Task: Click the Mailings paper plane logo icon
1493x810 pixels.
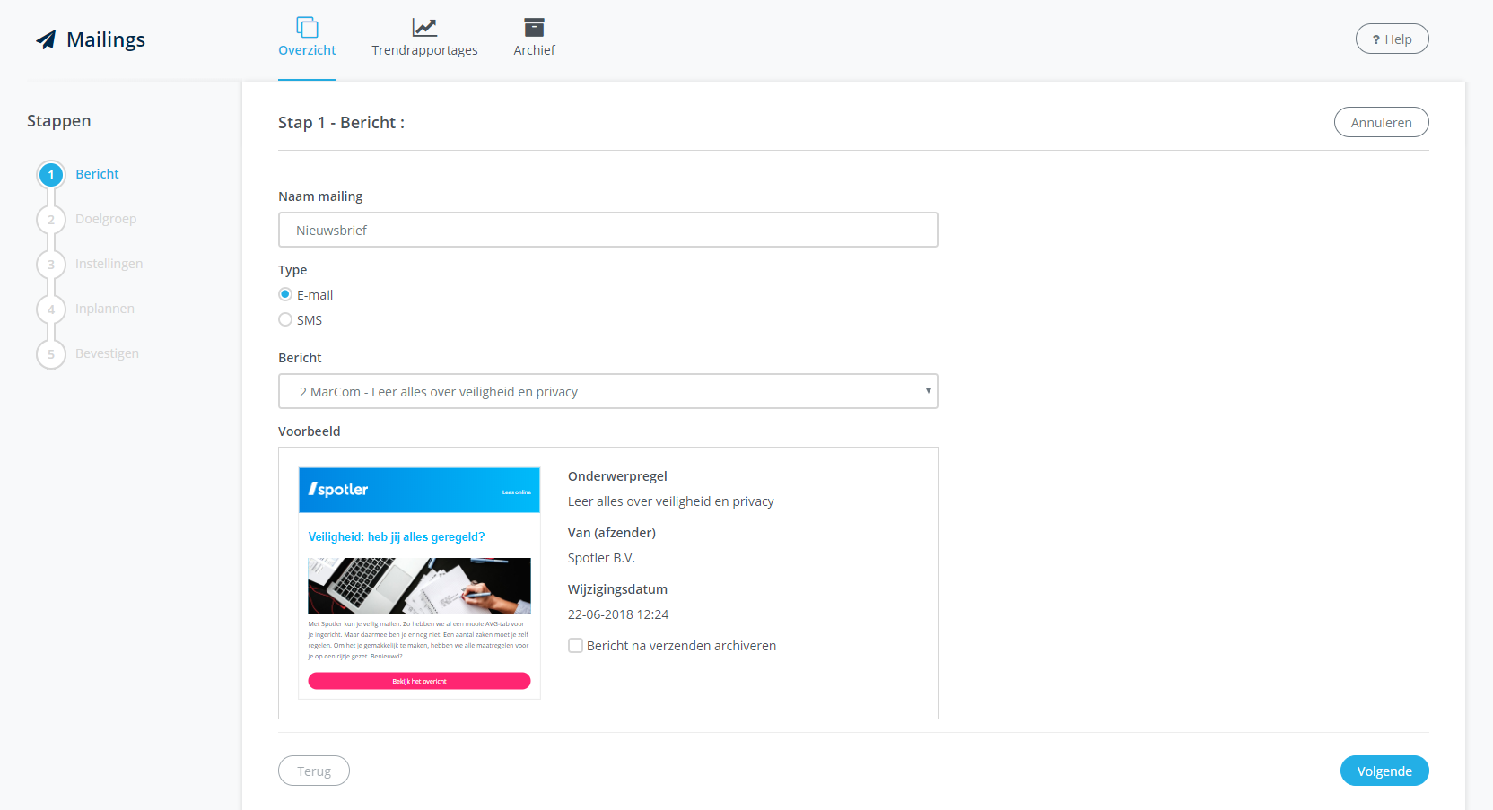Action: tap(46, 39)
